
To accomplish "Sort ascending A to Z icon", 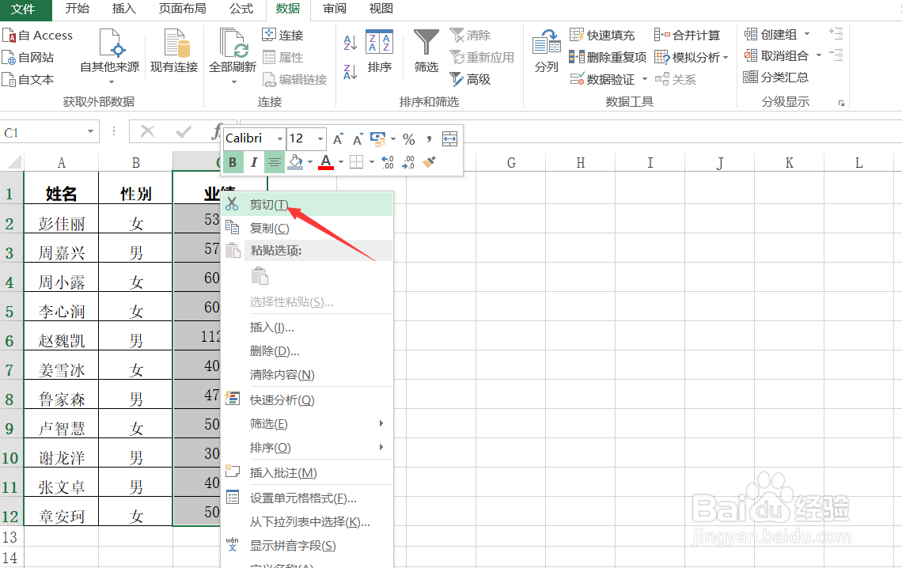I will pyautogui.click(x=351, y=42).
